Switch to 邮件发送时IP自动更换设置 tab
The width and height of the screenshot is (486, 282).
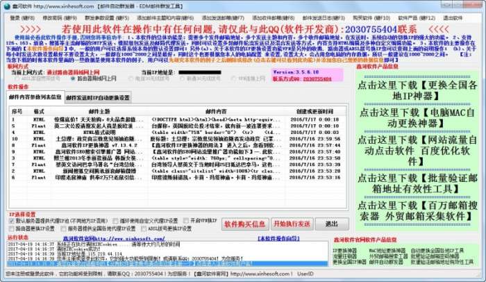point(98,98)
